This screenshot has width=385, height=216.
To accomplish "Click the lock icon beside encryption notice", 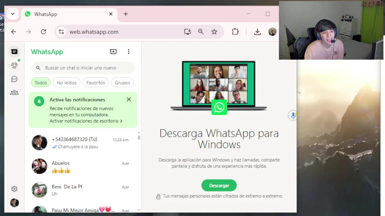I will coord(158,196).
